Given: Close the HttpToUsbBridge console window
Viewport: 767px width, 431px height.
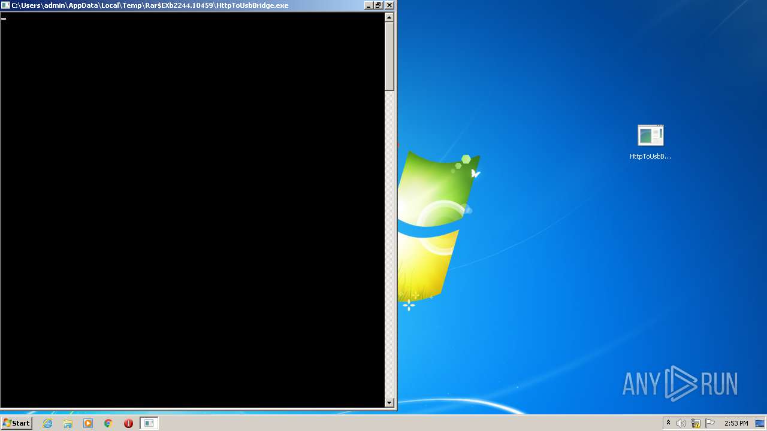Looking at the screenshot, I should 389,5.
